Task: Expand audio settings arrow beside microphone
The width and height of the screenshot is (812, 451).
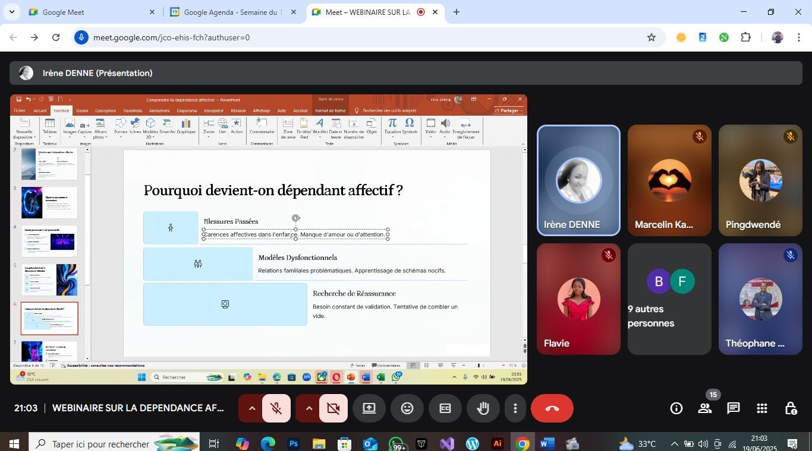Action: coord(251,408)
